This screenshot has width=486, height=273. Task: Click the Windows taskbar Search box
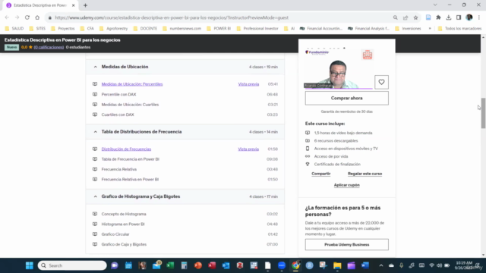point(72,265)
